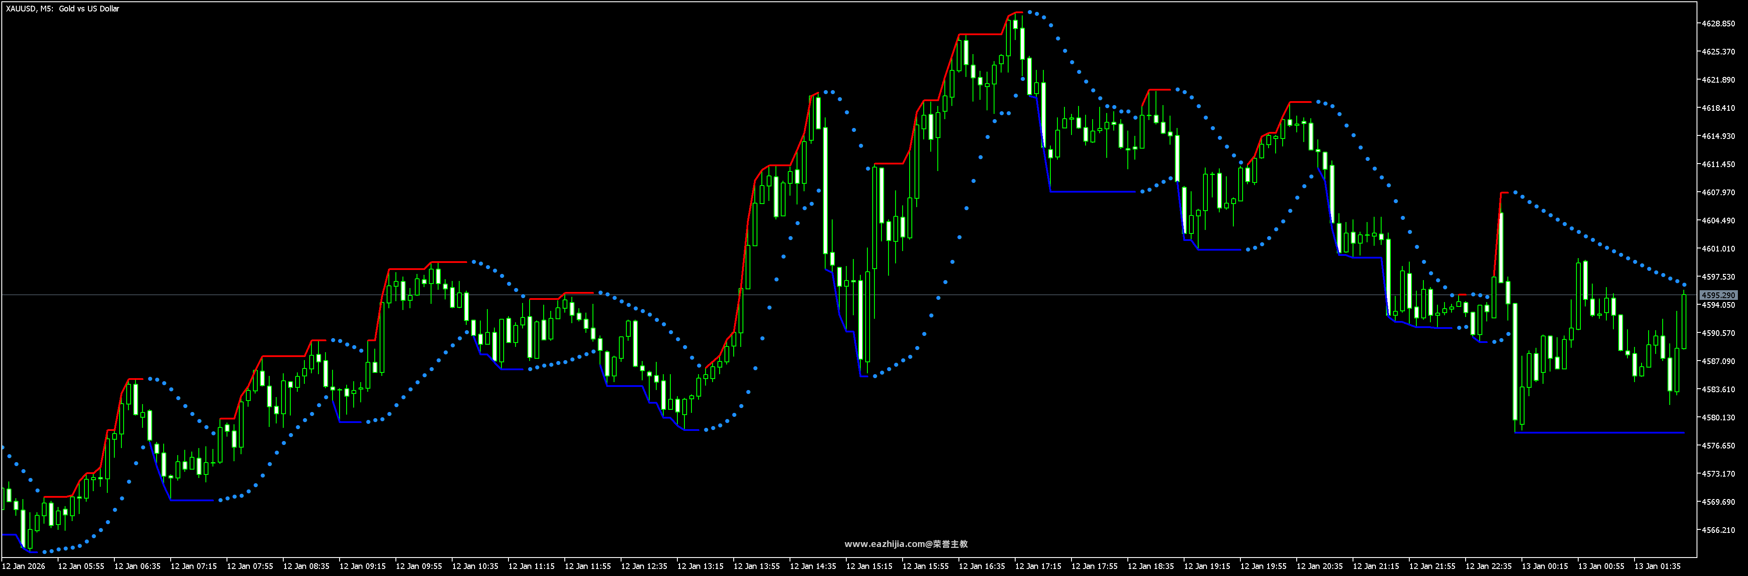Click price axis label 4601.010
The image size is (1748, 576).
click(x=1718, y=249)
